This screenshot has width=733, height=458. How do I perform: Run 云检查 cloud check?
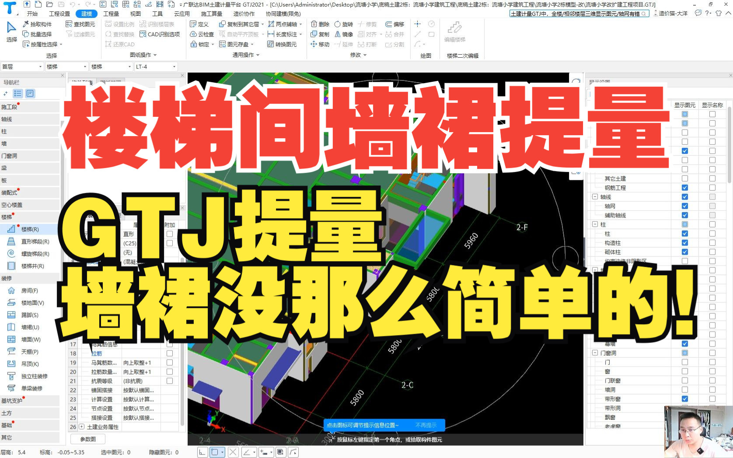tap(202, 34)
